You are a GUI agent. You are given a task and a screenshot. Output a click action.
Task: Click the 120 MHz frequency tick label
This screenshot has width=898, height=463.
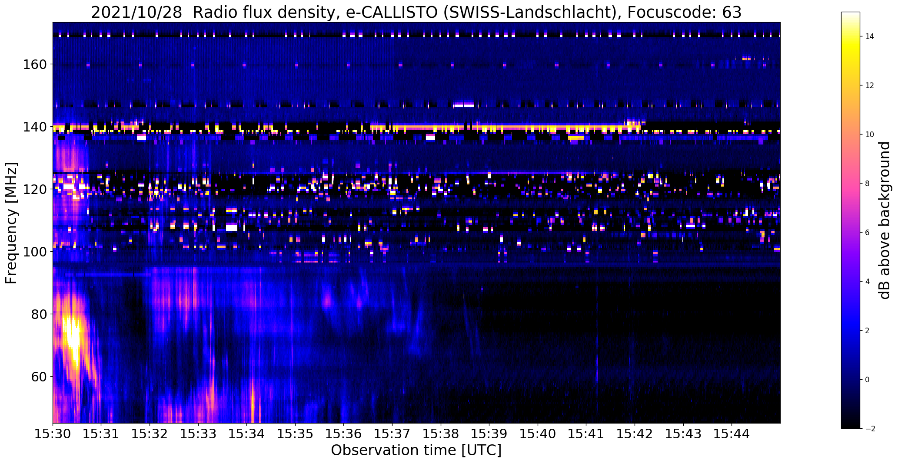tap(34, 189)
